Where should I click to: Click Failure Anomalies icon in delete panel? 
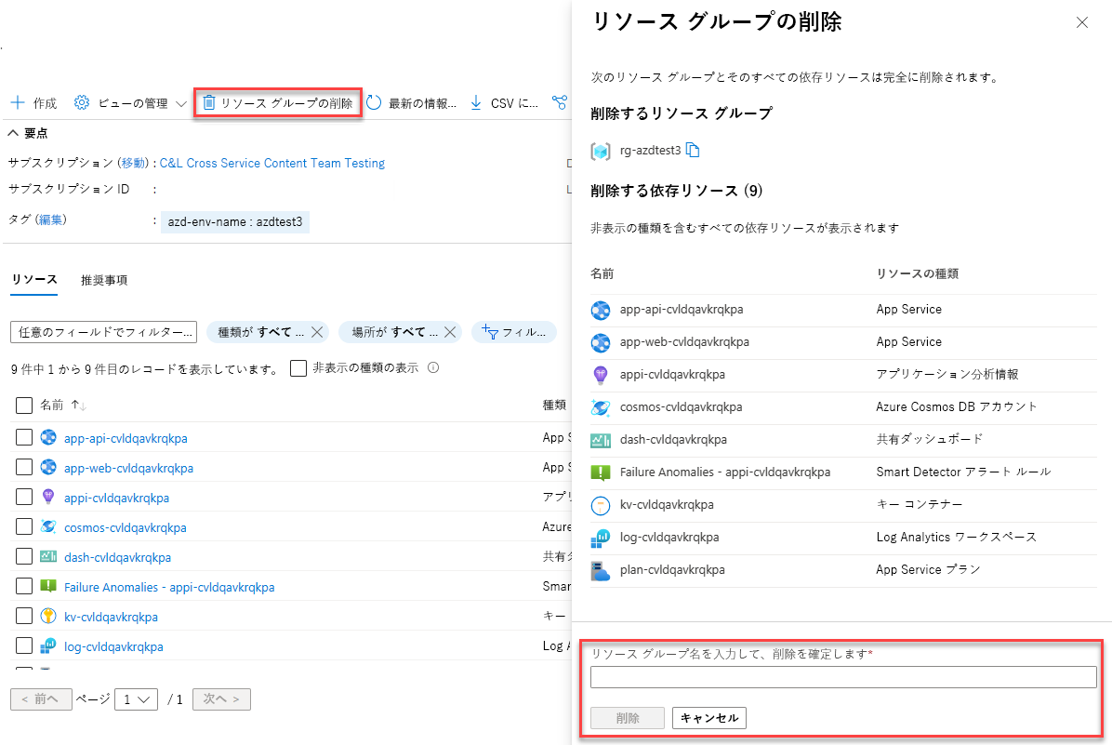click(x=601, y=472)
